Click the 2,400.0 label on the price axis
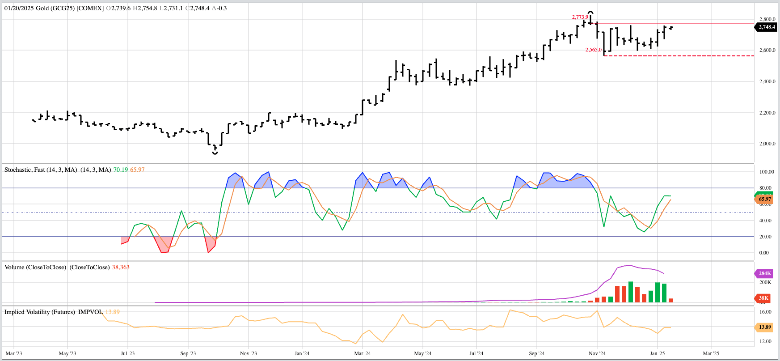Image resolution: width=780 pixels, height=361 pixels. 767,81
